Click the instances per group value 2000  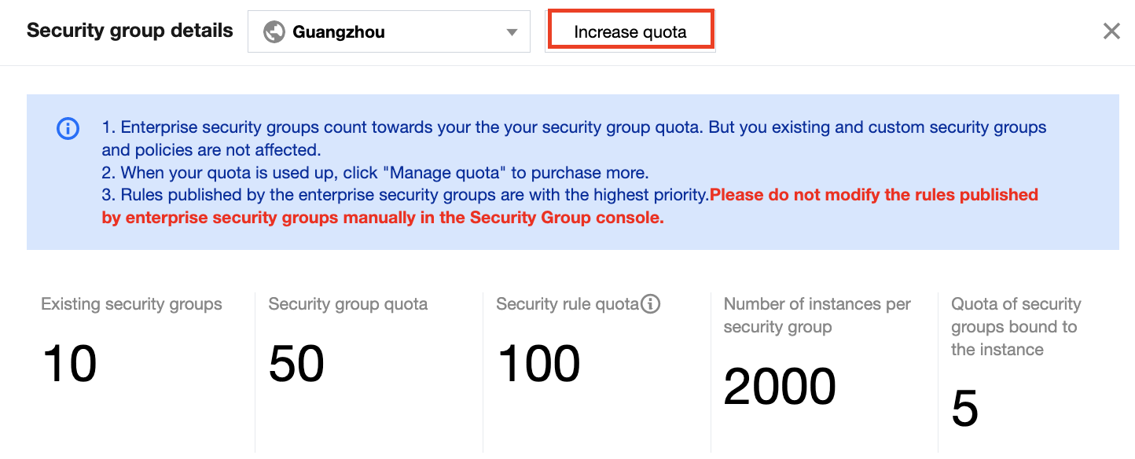(780, 387)
